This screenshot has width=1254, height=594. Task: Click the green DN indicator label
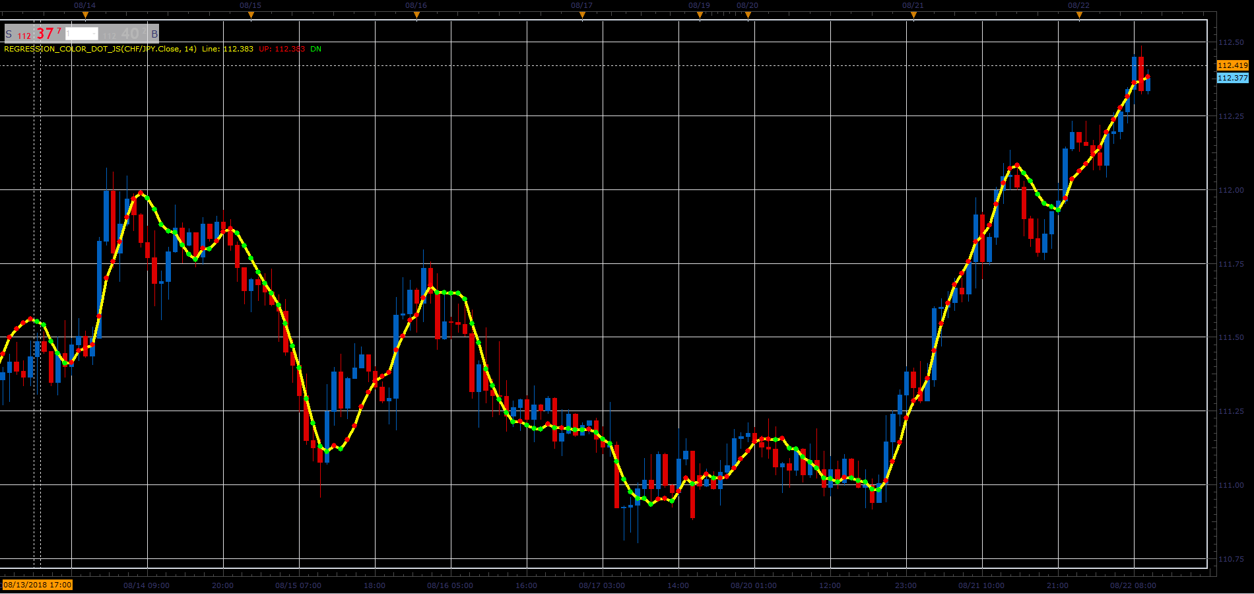[316, 49]
